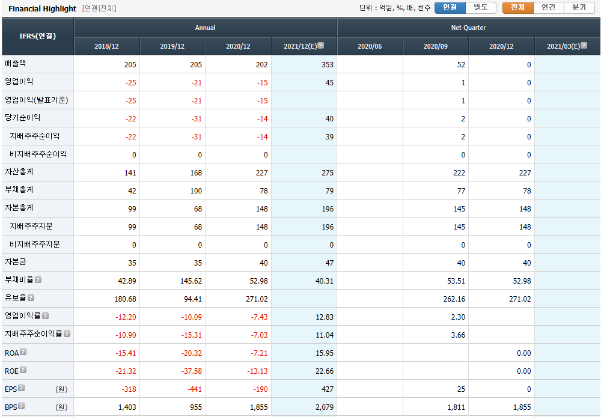Viewport: 601px width, 417px height.
Task: Click the 2,079 BPS value
Action: pyautogui.click(x=325, y=407)
